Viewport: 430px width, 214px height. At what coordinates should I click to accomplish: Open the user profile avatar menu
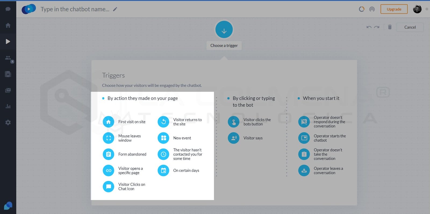(x=417, y=9)
